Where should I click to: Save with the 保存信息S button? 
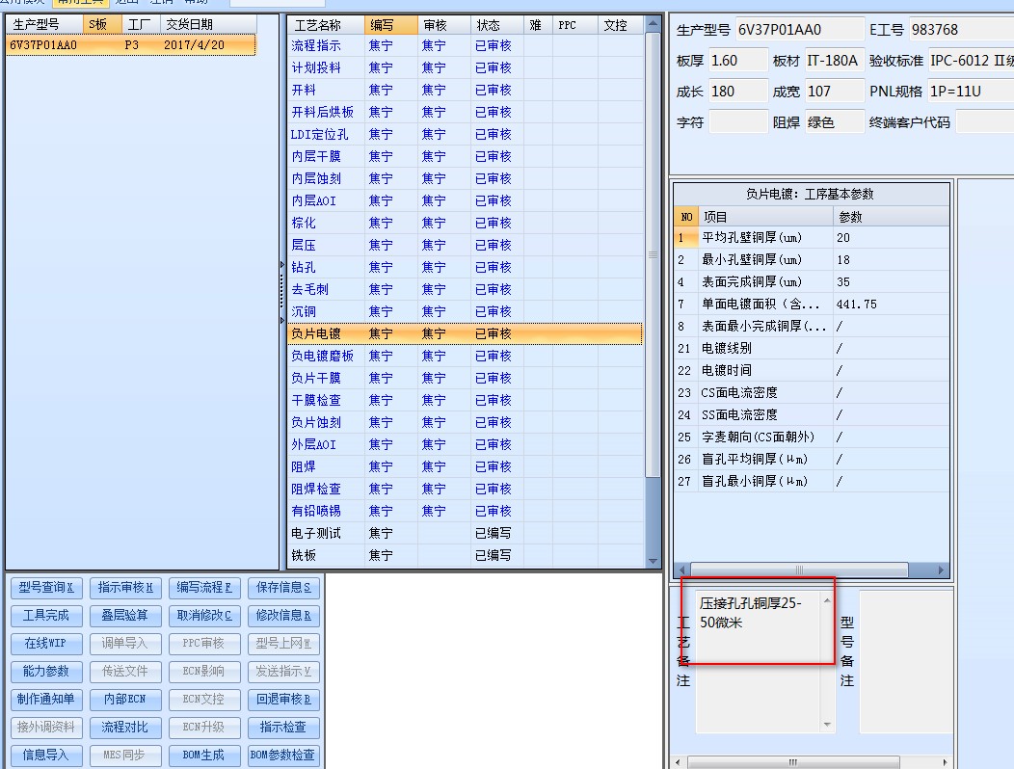284,587
